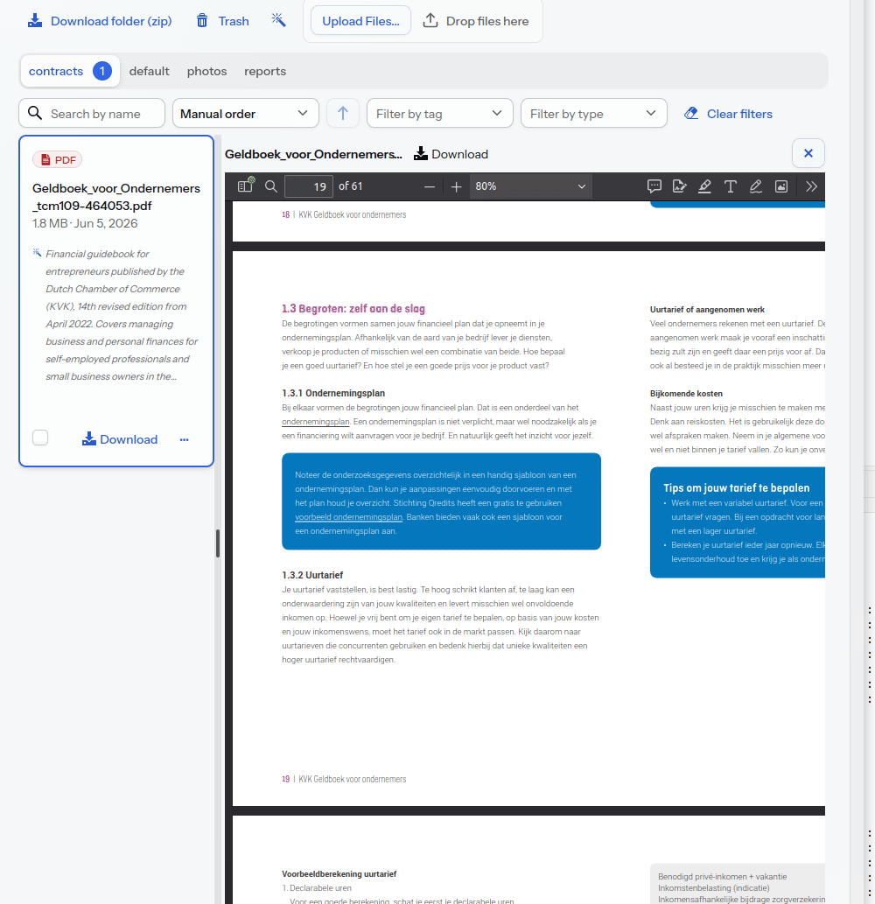Click the Bijkomende kosten heading
Image resolution: width=875 pixels, height=904 pixels.
686,393
